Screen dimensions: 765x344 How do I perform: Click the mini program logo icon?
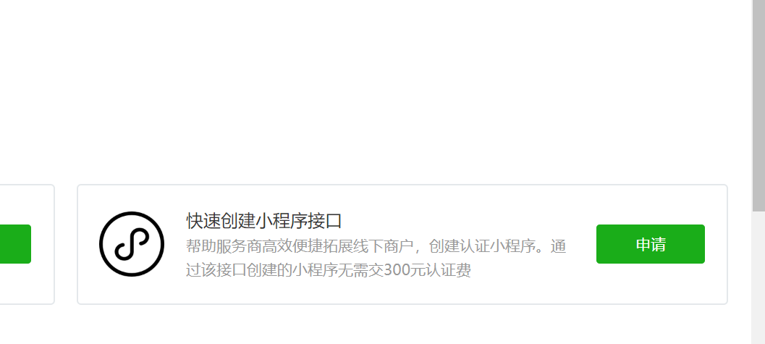click(x=132, y=244)
